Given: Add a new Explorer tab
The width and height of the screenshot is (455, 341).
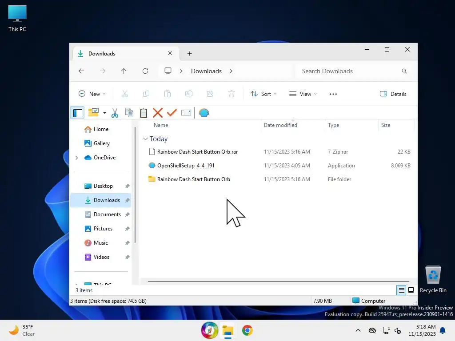Looking at the screenshot, I should [189, 53].
